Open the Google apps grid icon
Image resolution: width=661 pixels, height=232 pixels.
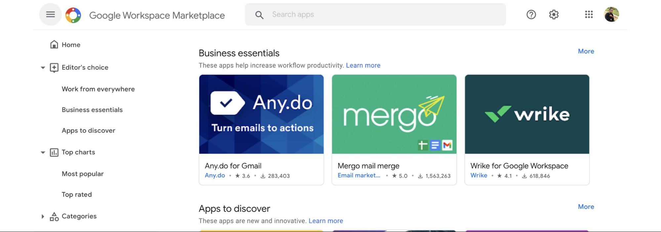[589, 14]
